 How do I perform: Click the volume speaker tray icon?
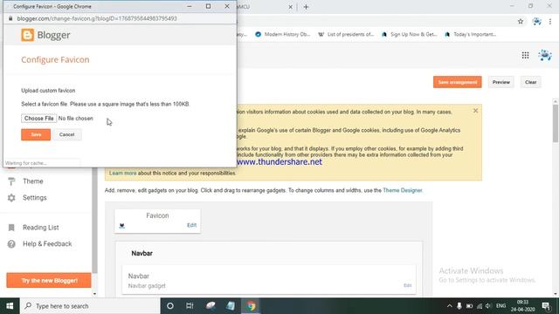[x=488, y=306]
